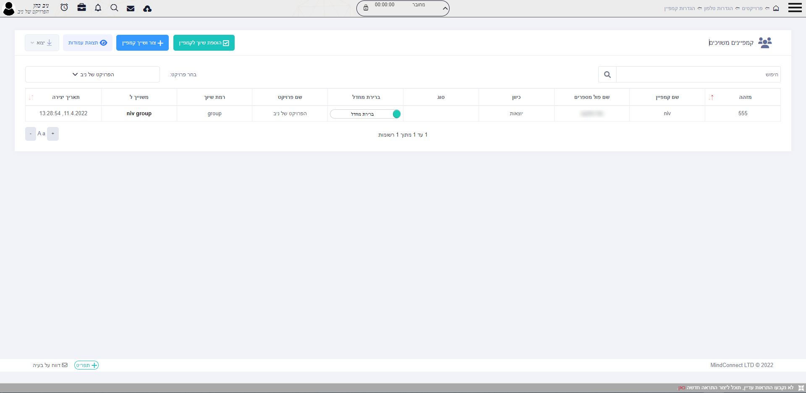Image resolution: width=806 pixels, height=393 pixels.
Task: Open the יצוא export dropdown
Action: point(42,43)
